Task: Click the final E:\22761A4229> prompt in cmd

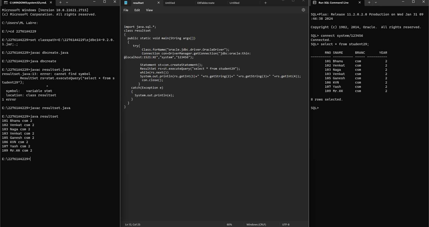Action: 16,159
